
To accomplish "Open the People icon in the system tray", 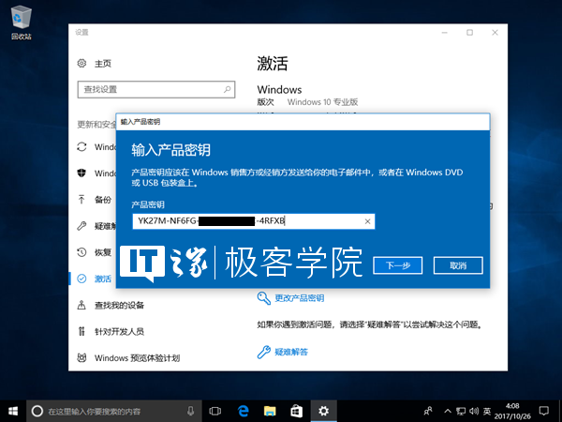I will (428, 412).
